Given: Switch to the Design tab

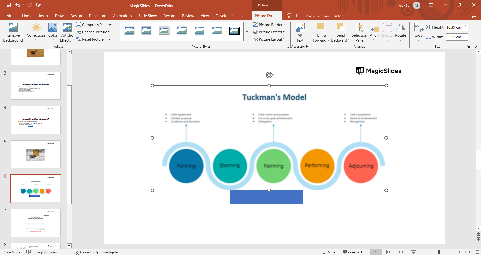Looking at the screenshot, I should coord(76,16).
